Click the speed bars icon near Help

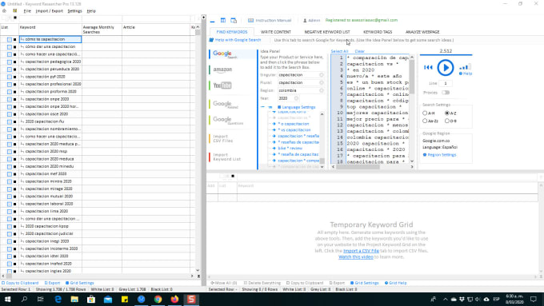click(466, 66)
